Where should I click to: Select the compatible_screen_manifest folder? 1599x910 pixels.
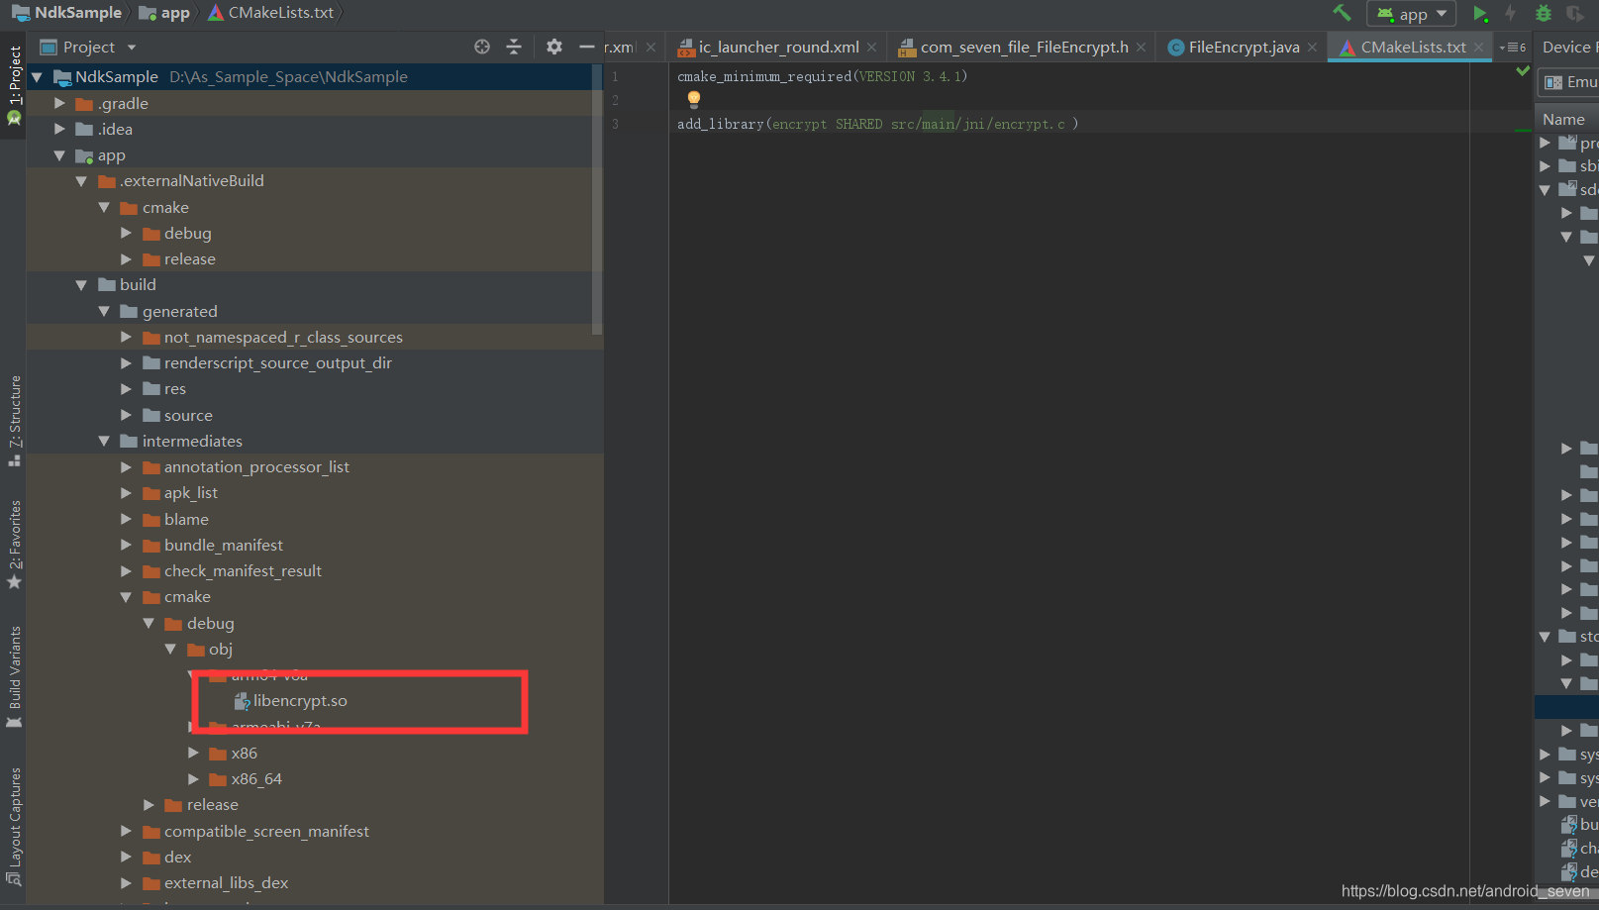pos(266,832)
